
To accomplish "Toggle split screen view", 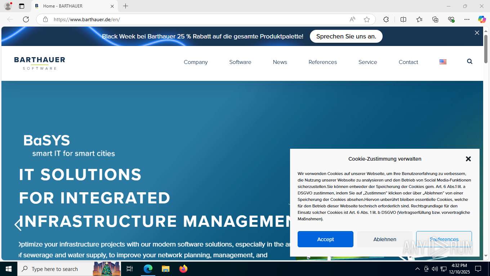I will (403, 19).
